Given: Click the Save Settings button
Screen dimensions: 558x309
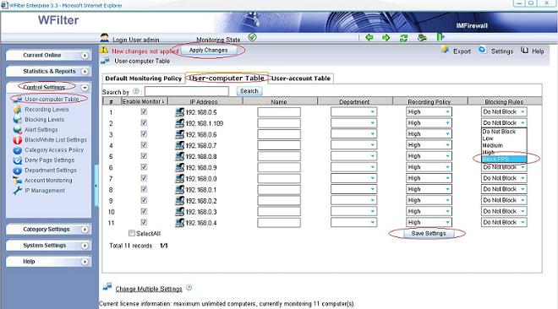Looking at the screenshot, I should (429, 233).
